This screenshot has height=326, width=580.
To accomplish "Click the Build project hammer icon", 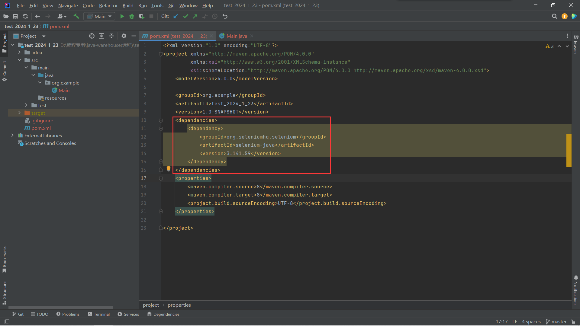I will [x=76, y=16].
